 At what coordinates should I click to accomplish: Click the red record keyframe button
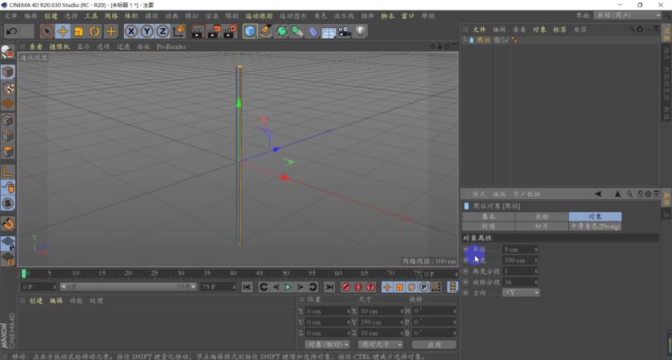coord(346,287)
